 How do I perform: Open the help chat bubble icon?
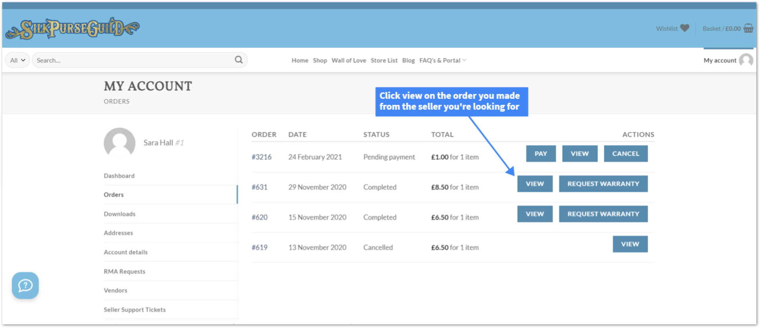pos(25,285)
